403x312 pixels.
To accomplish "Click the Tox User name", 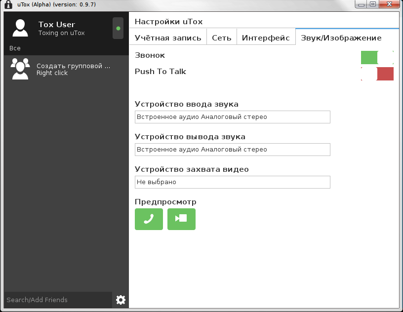I will click(x=57, y=24).
